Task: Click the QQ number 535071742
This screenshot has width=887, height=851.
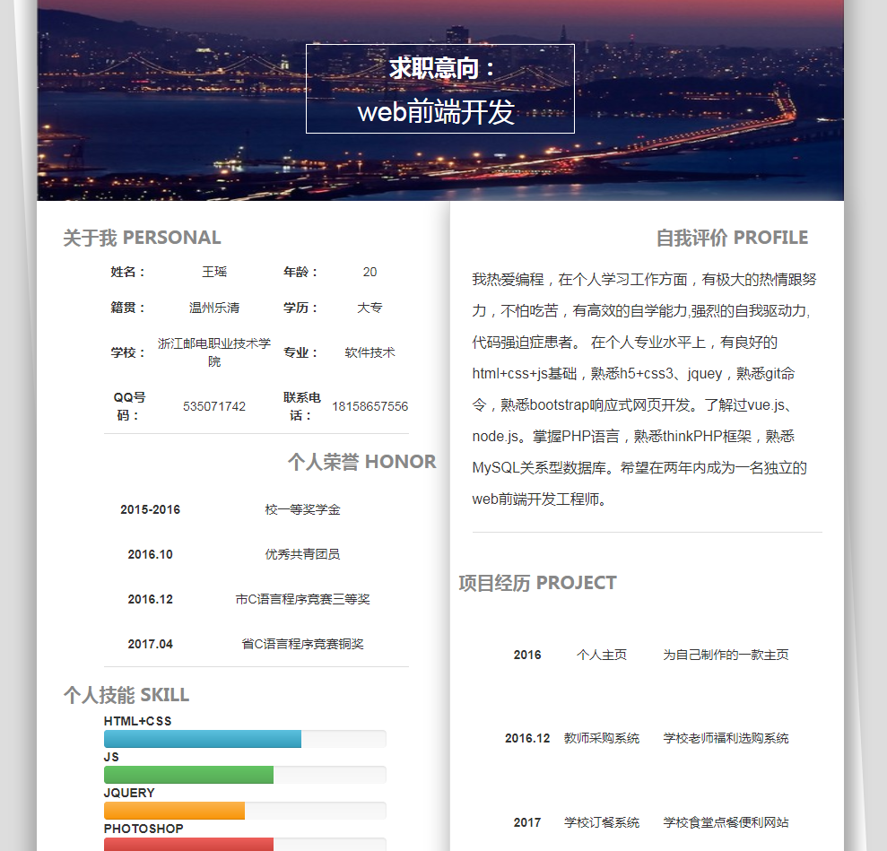Action: point(214,406)
